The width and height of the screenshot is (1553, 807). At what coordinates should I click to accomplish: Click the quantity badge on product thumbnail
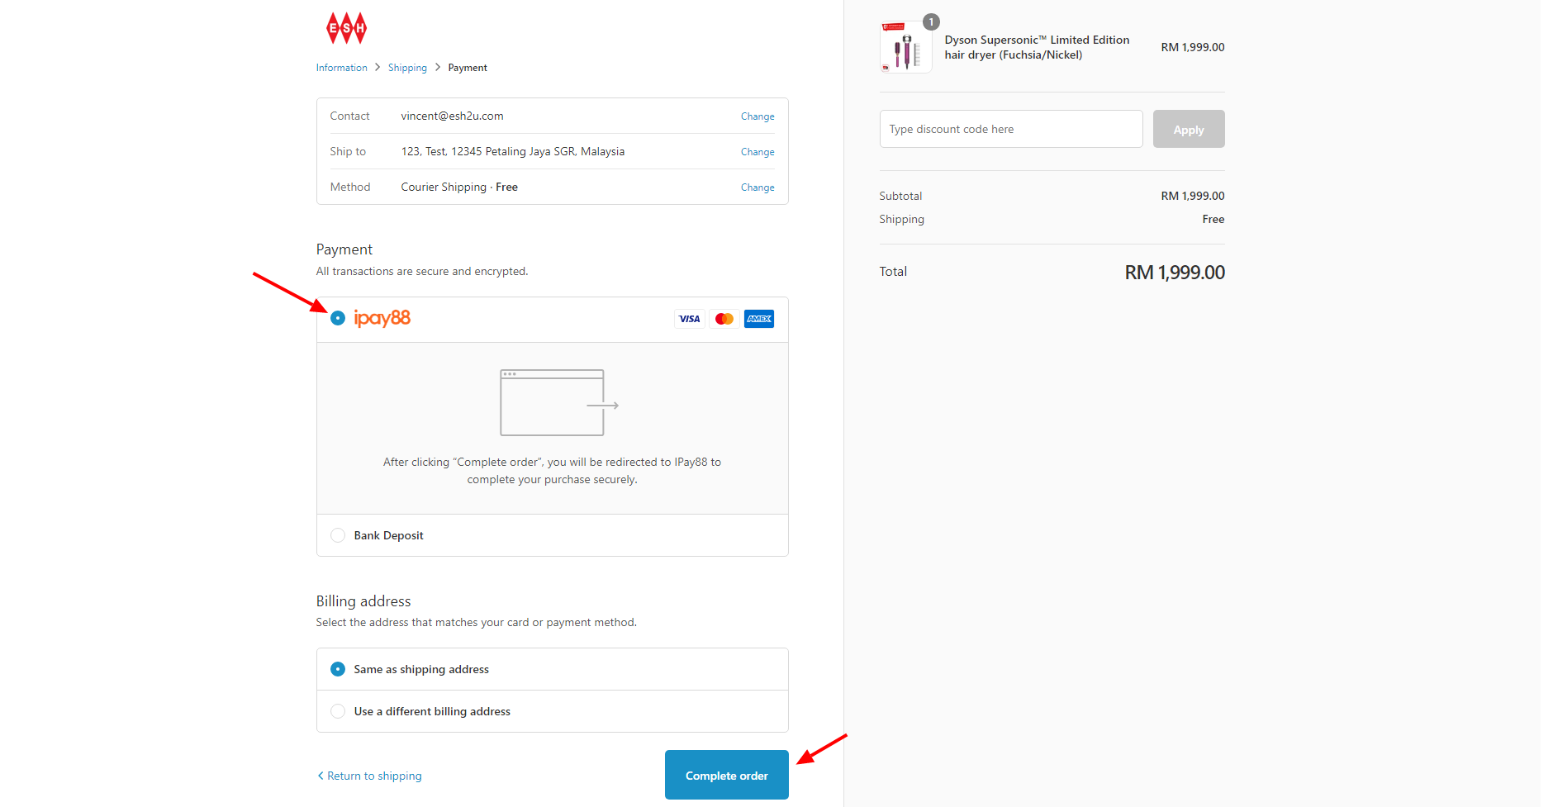(931, 22)
